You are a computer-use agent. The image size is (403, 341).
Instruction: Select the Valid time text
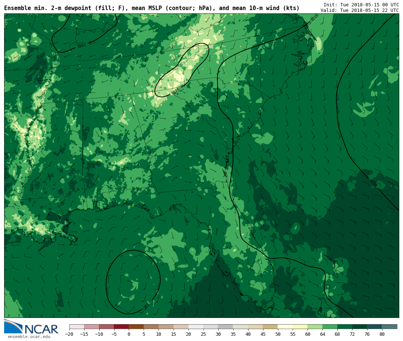pos(359,10)
